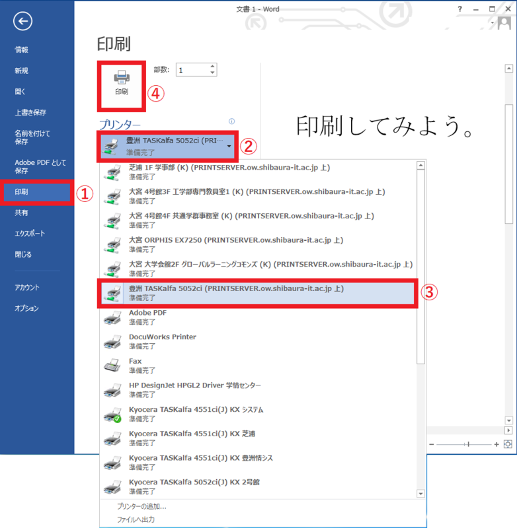Screen dimensions: 517x528
Task: Select printer 大宮 4号館4F 共通学群事務室
Action: [x=258, y=220]
